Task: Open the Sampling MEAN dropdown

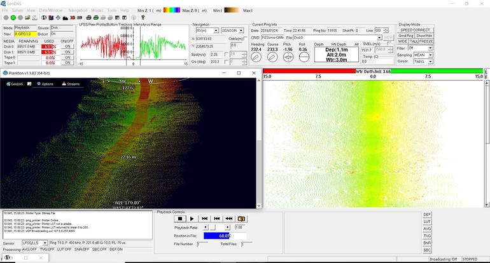Action: (423, 55)
